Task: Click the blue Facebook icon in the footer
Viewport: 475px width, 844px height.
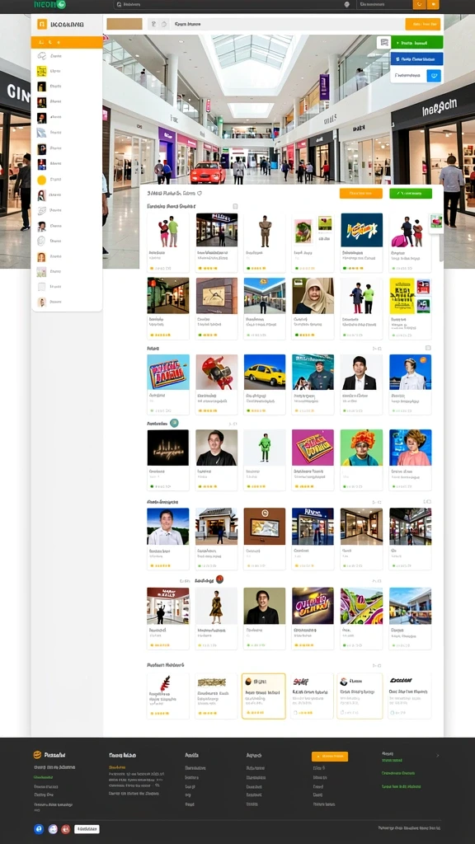Action: 38,829
